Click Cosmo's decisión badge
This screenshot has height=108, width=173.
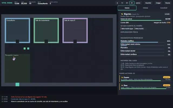click(167, 77)
